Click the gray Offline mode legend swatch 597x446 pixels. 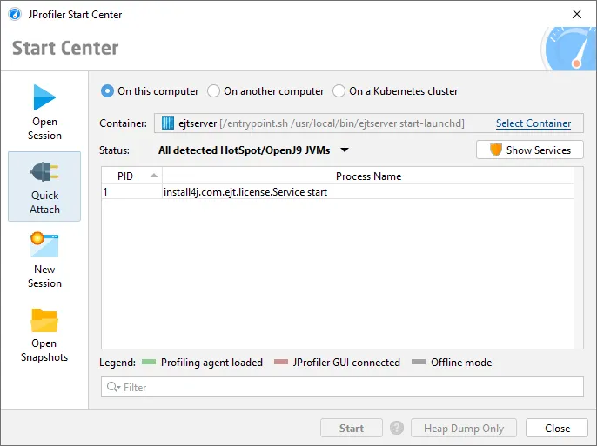[419, 362]
